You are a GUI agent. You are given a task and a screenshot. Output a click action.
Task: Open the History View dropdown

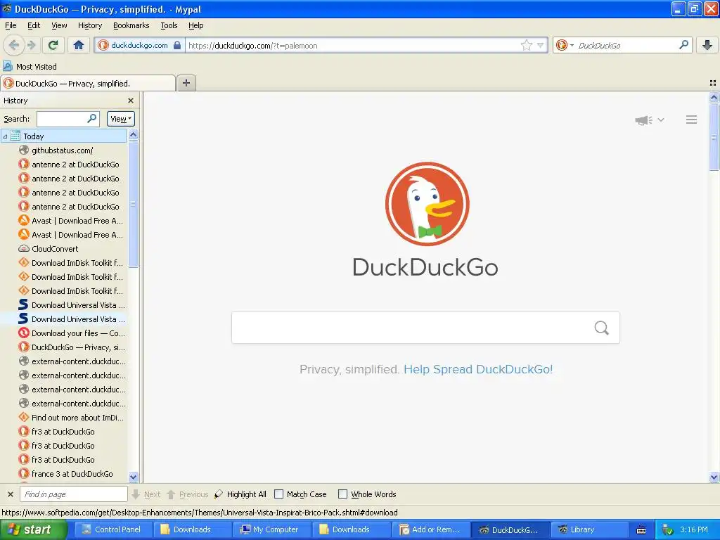pyautogui.click(x=121, y=119)
